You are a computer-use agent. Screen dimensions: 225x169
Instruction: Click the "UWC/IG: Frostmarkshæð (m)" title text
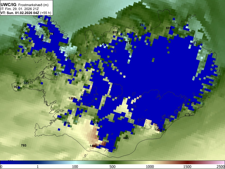point(25,5)
